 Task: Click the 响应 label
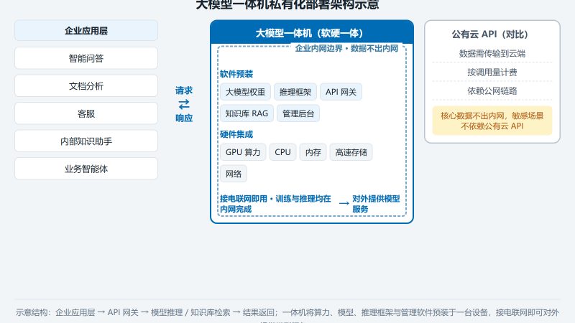pyautogui.click(x=184, y=118)
